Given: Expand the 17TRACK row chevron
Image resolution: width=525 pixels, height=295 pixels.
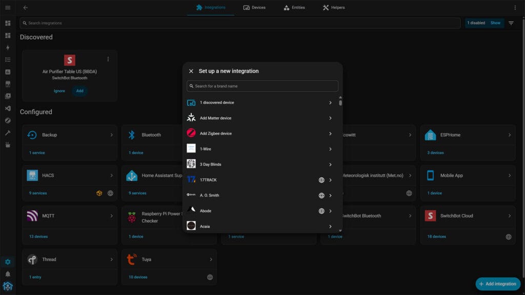Looking at the screenshot, I should [330, 180].
